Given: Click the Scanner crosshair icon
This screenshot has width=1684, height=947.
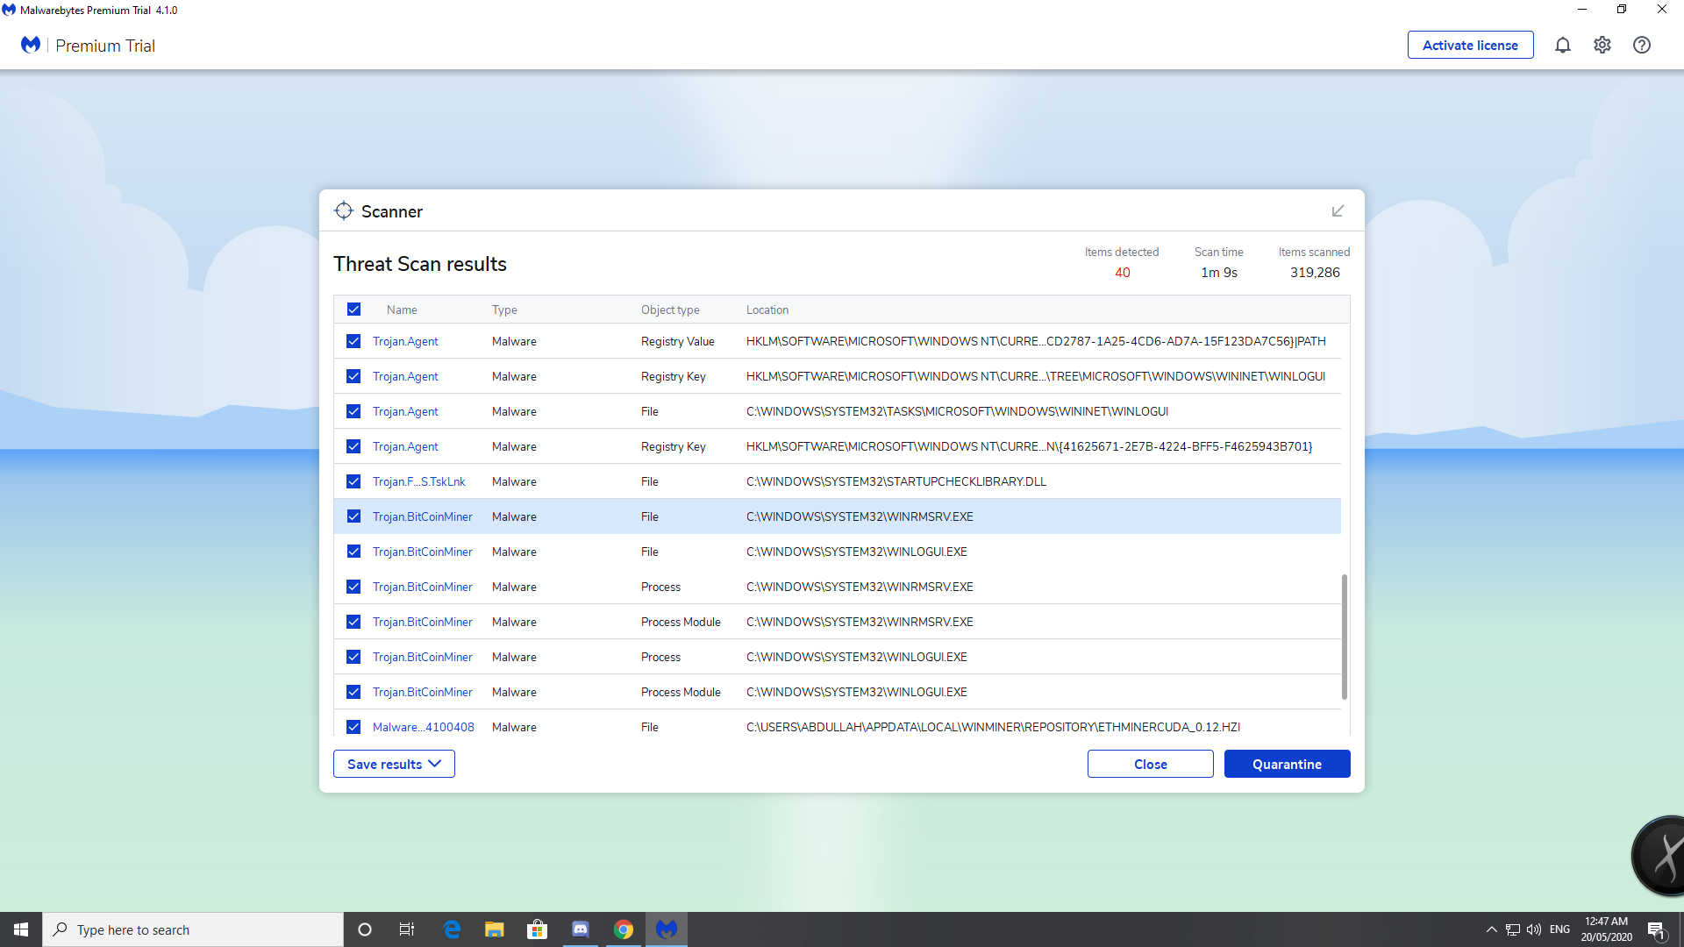Looking at the screenshot, I should pyautogui.click(x=344, y=211).
